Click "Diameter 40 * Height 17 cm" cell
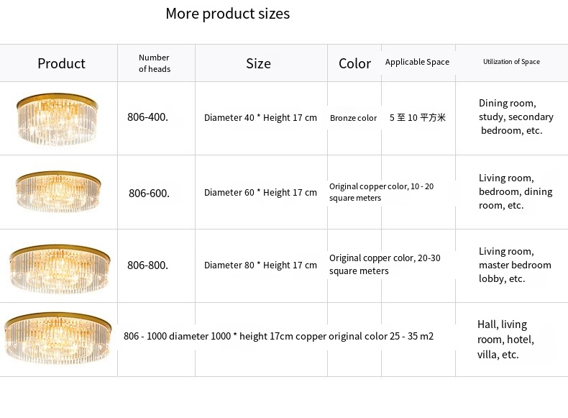The image size is (568, 418). point(260,118)
